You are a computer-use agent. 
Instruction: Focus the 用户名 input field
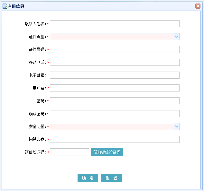[115, 88]
